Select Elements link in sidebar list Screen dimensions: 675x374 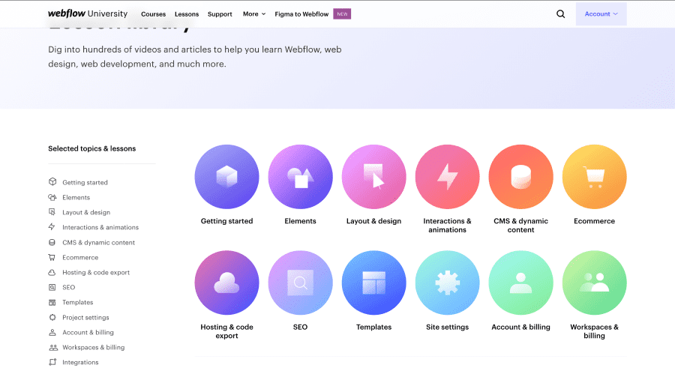[76, 198]
